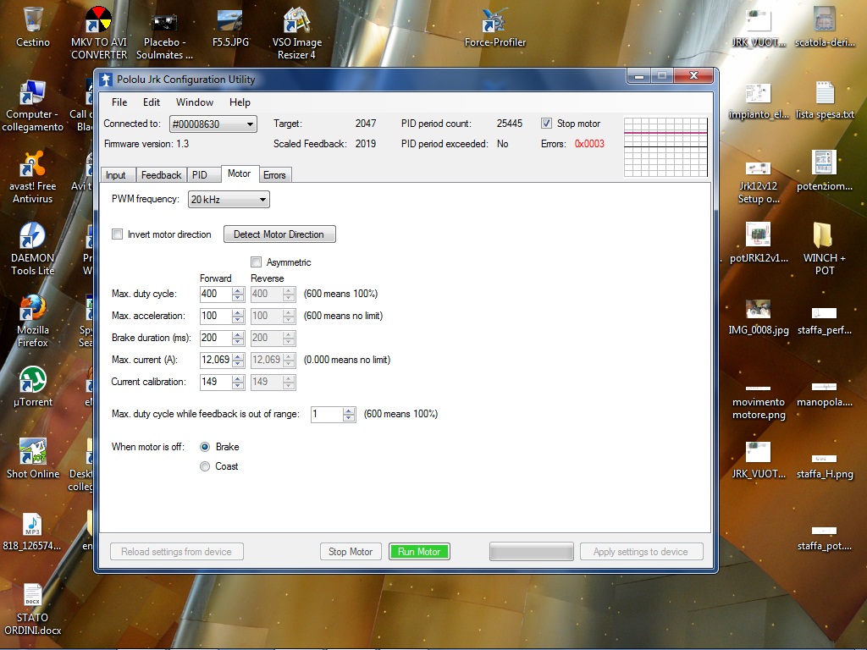This screenshot has height=650, width=867.
Task: Click Reload settings from device button
Action: (176, 552)
